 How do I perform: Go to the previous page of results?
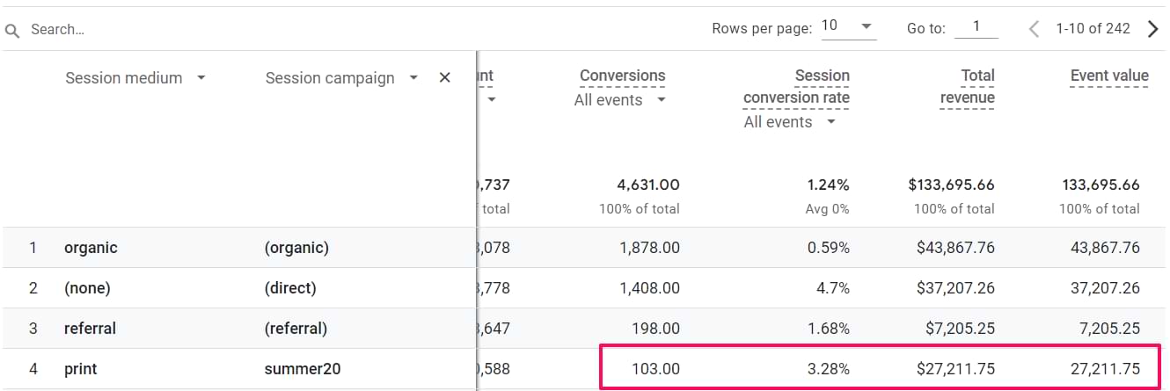[1034, 29]
